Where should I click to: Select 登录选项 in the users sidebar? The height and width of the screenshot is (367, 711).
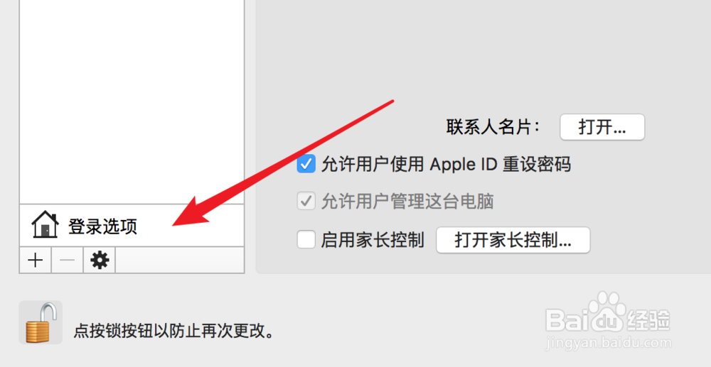click(x=132, y=225)
